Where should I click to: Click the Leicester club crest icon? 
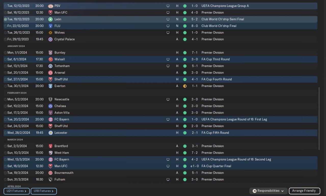pyautogui.click(x=50, y=133)
